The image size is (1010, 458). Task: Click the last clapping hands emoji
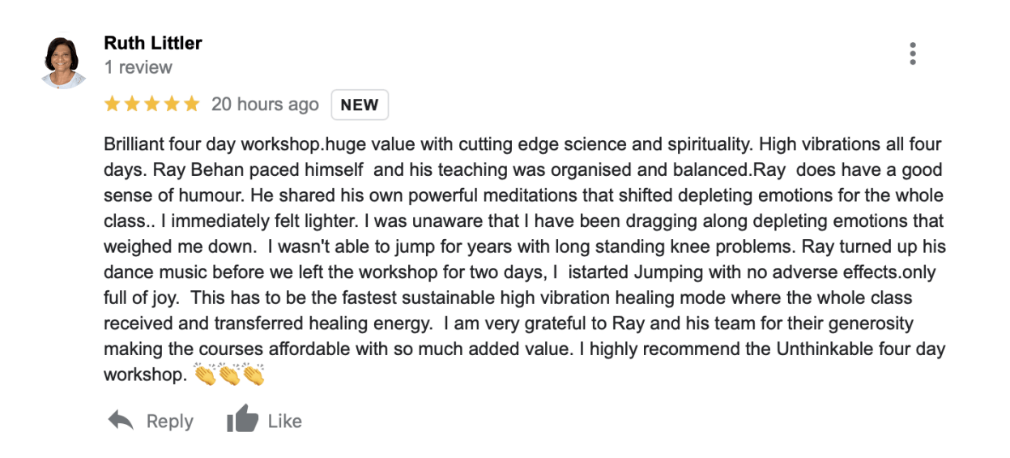[x=253, y=375]
